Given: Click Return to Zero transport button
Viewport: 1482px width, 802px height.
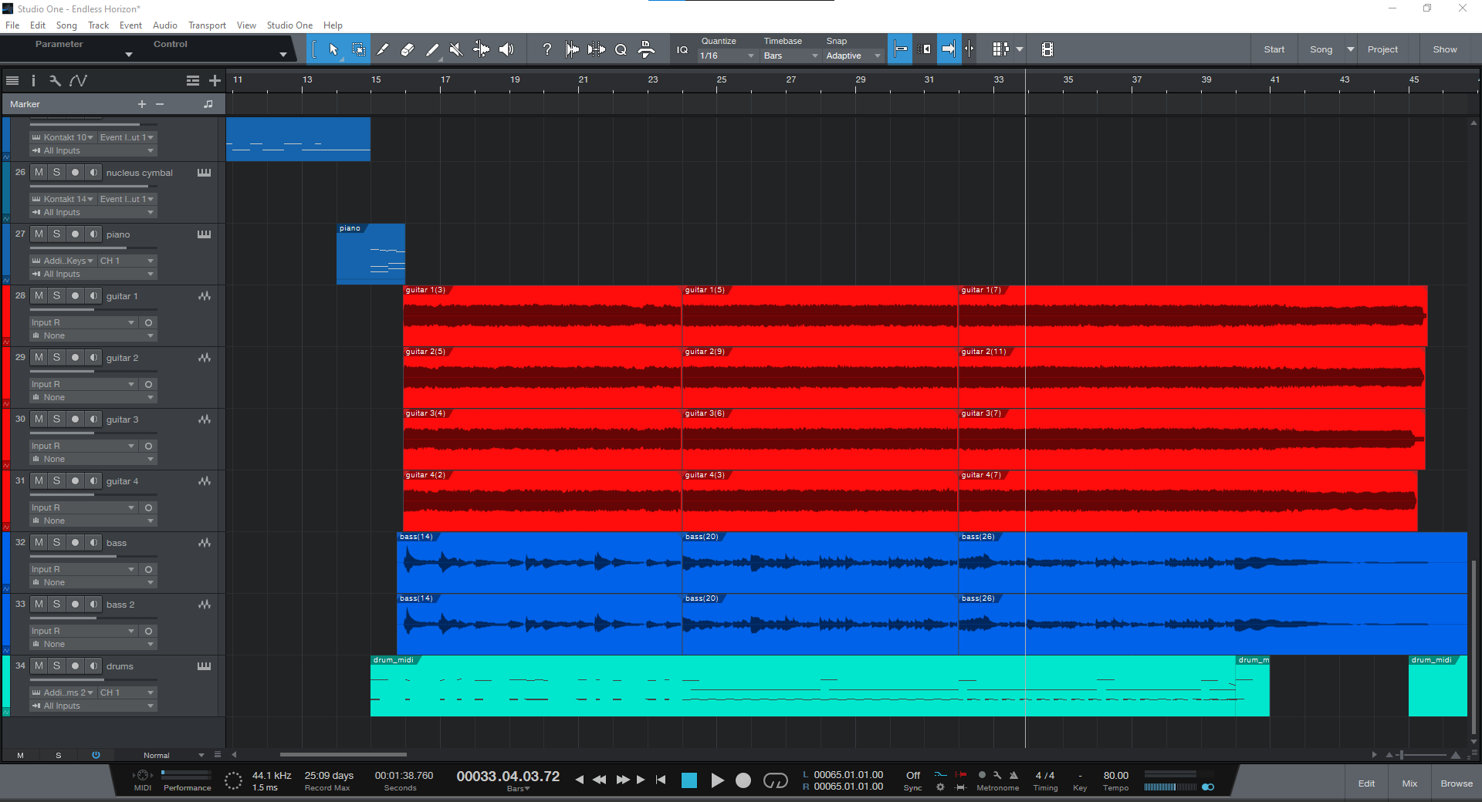Looking at the screenshot, I should pos(661,780).
